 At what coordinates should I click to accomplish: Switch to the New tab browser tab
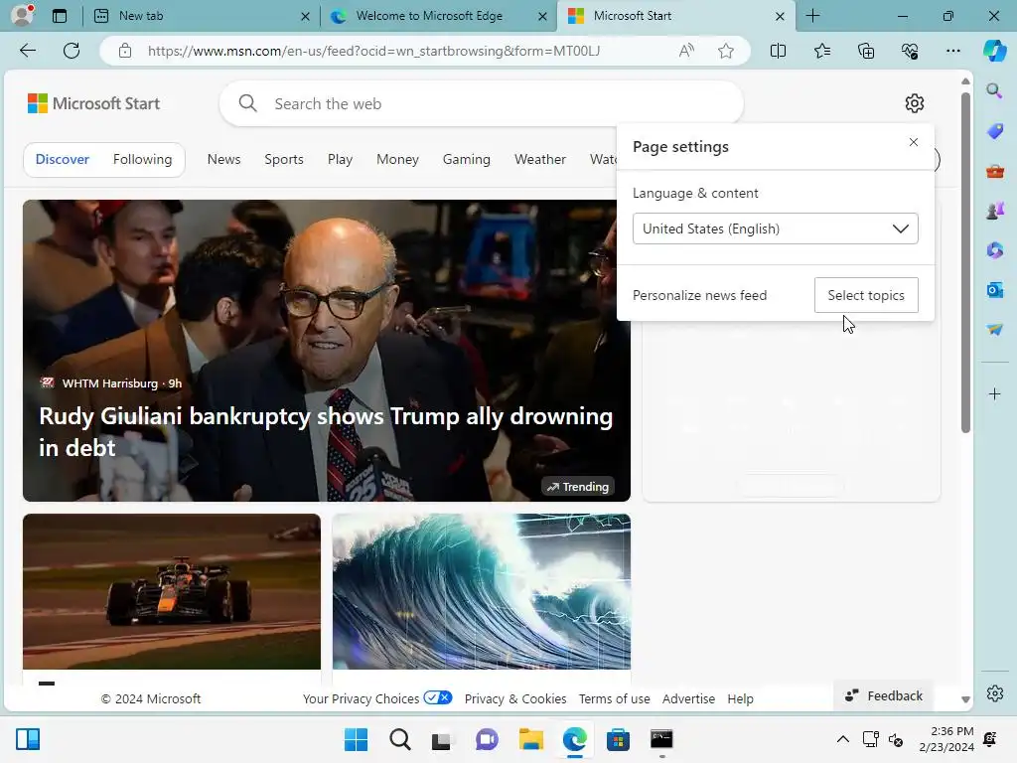[x=200, y=16]
